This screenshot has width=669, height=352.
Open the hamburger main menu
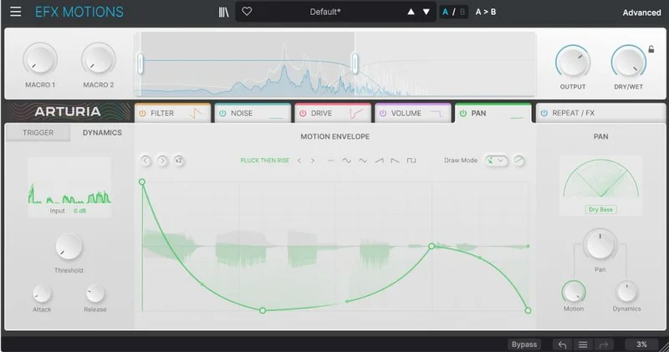(x=15, y=12)
